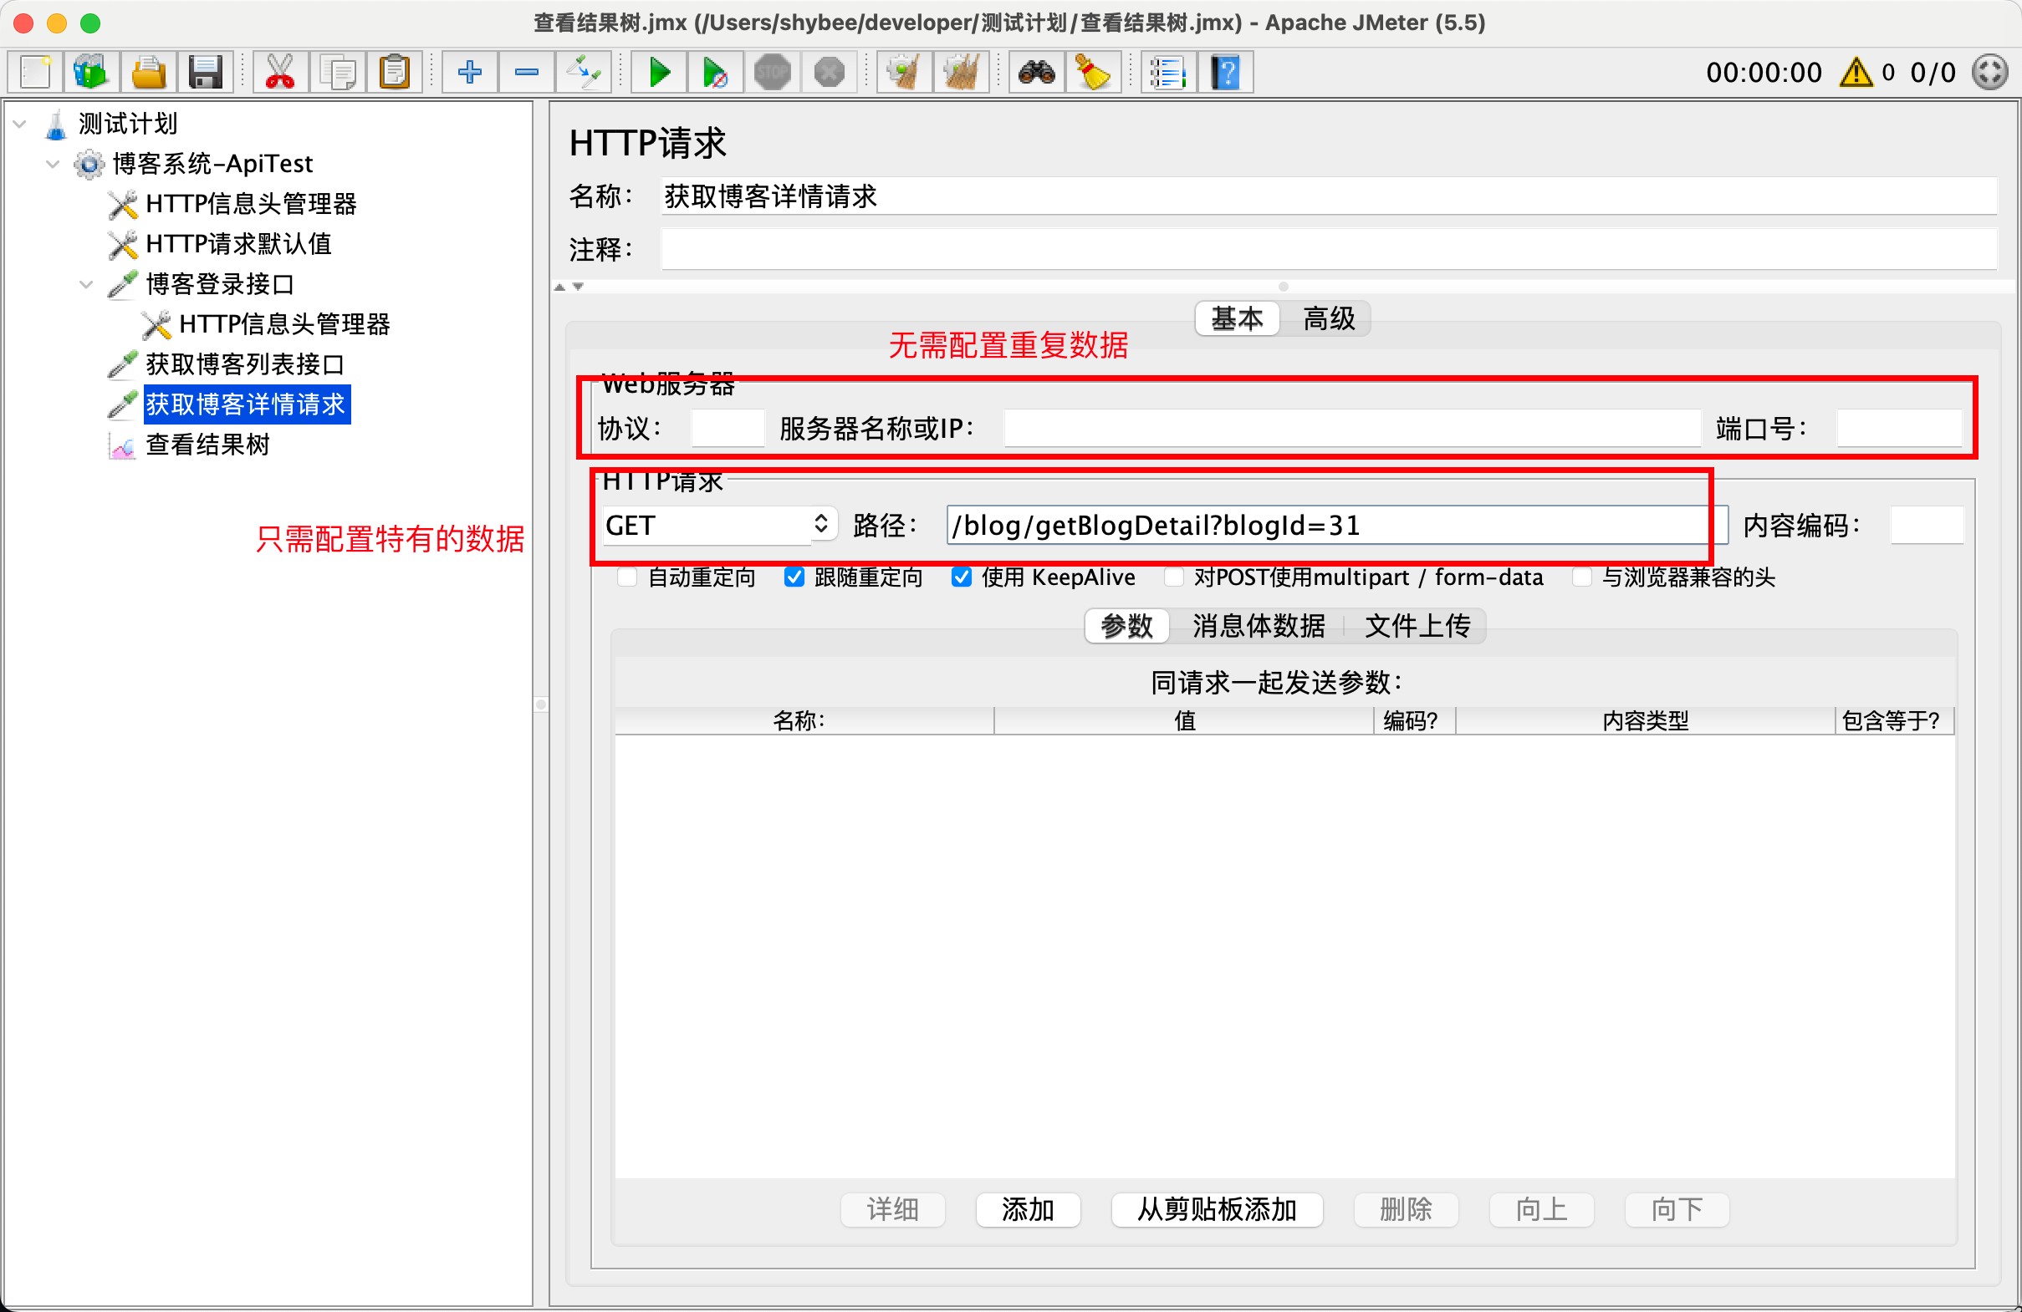2022x1312 pixels.
Task: Click the 内容类型 column header
Action: pyautogui.click(x=1645, y=721)
